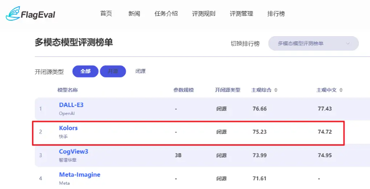Sort by 主观综合 column arrows
370x189 pixels.
[x=276, y=90]
